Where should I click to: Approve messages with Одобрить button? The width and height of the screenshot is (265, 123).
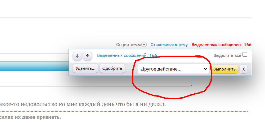pos(112,68)
